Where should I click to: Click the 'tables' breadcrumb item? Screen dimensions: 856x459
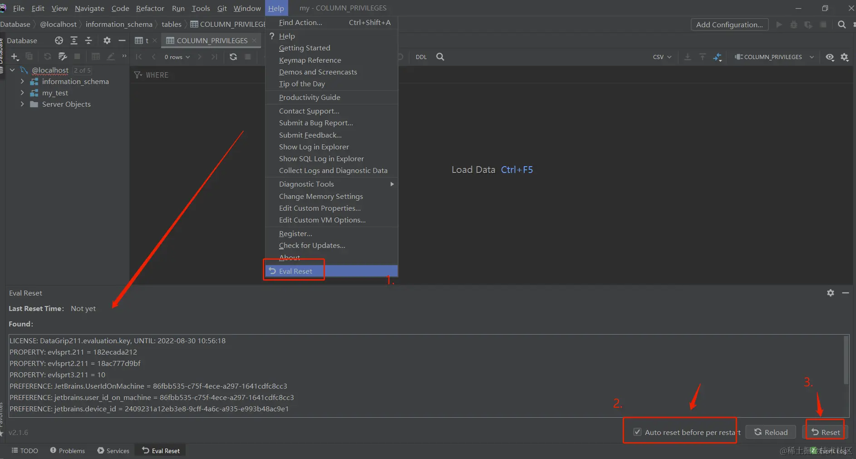coord(172,25)
